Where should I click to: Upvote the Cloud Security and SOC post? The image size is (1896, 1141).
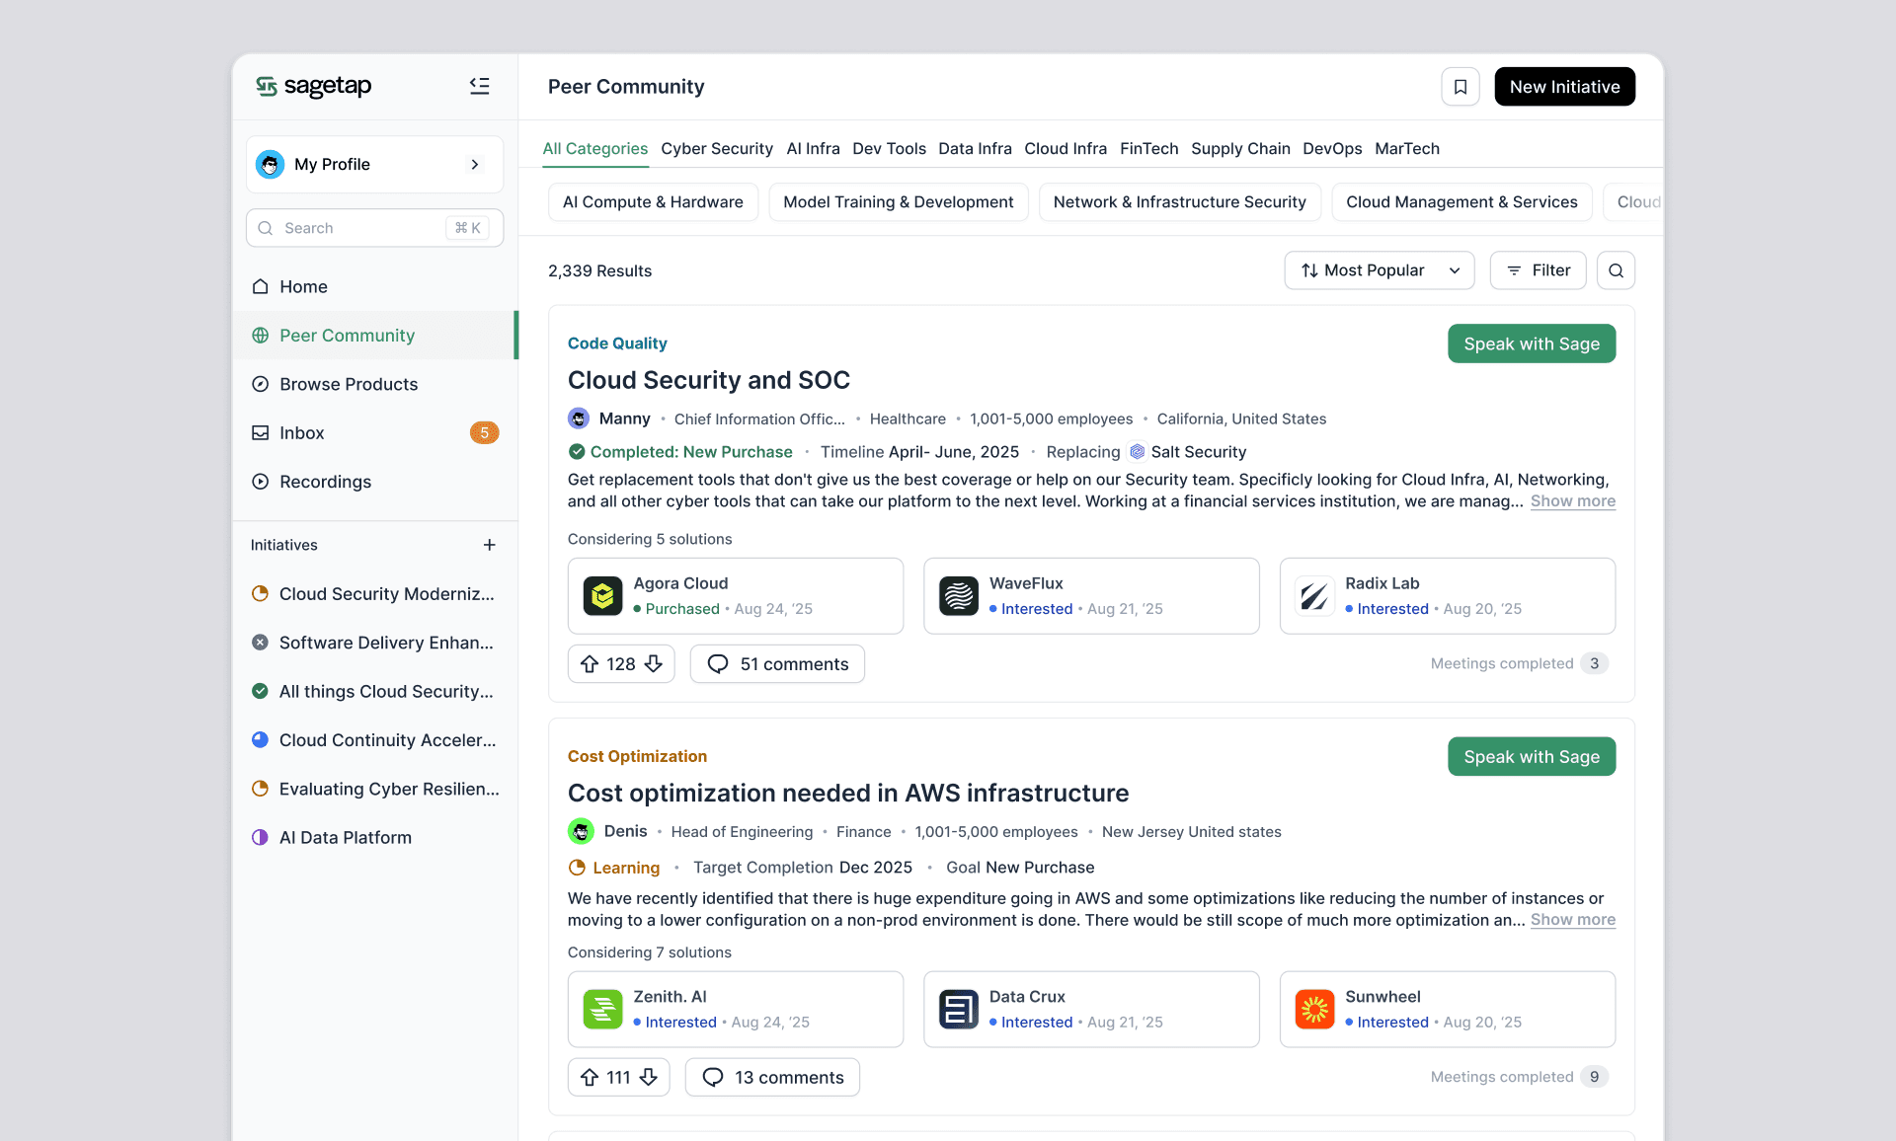click(590, 664)
